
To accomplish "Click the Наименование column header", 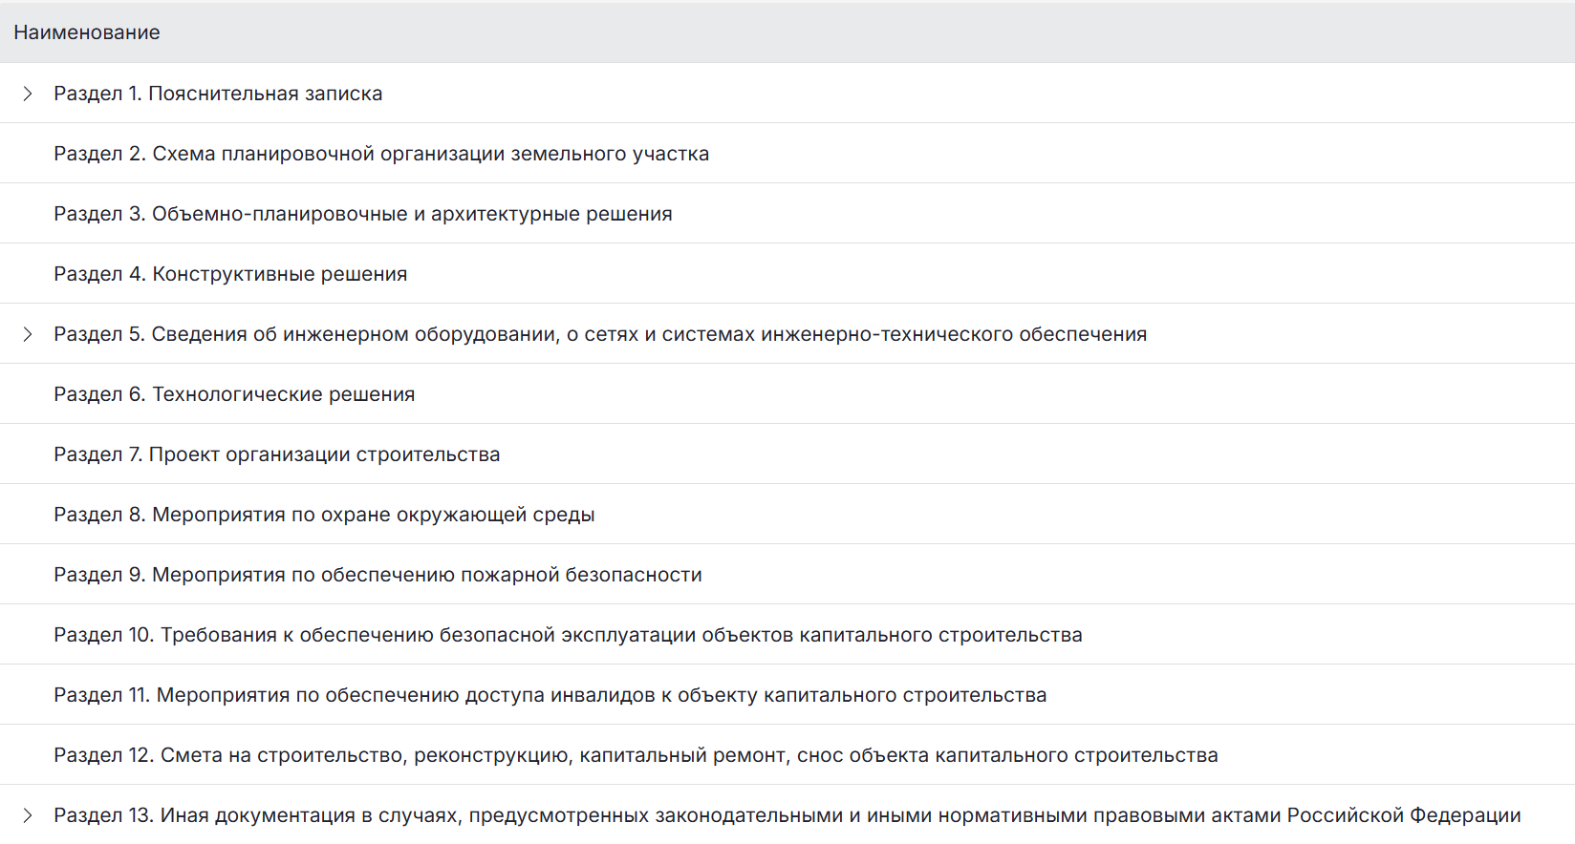I will (87, 32).
